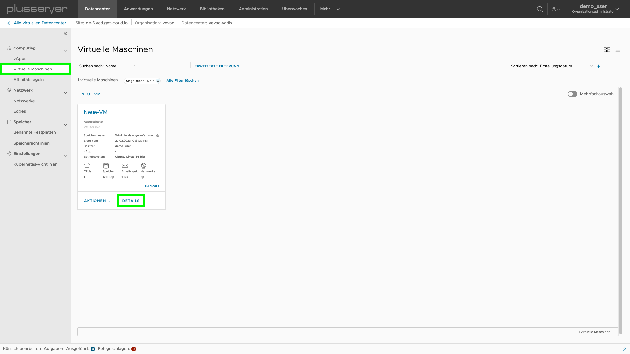Open the Überwachen top tab
Screen dimensions: 630x354
point(295,9)
